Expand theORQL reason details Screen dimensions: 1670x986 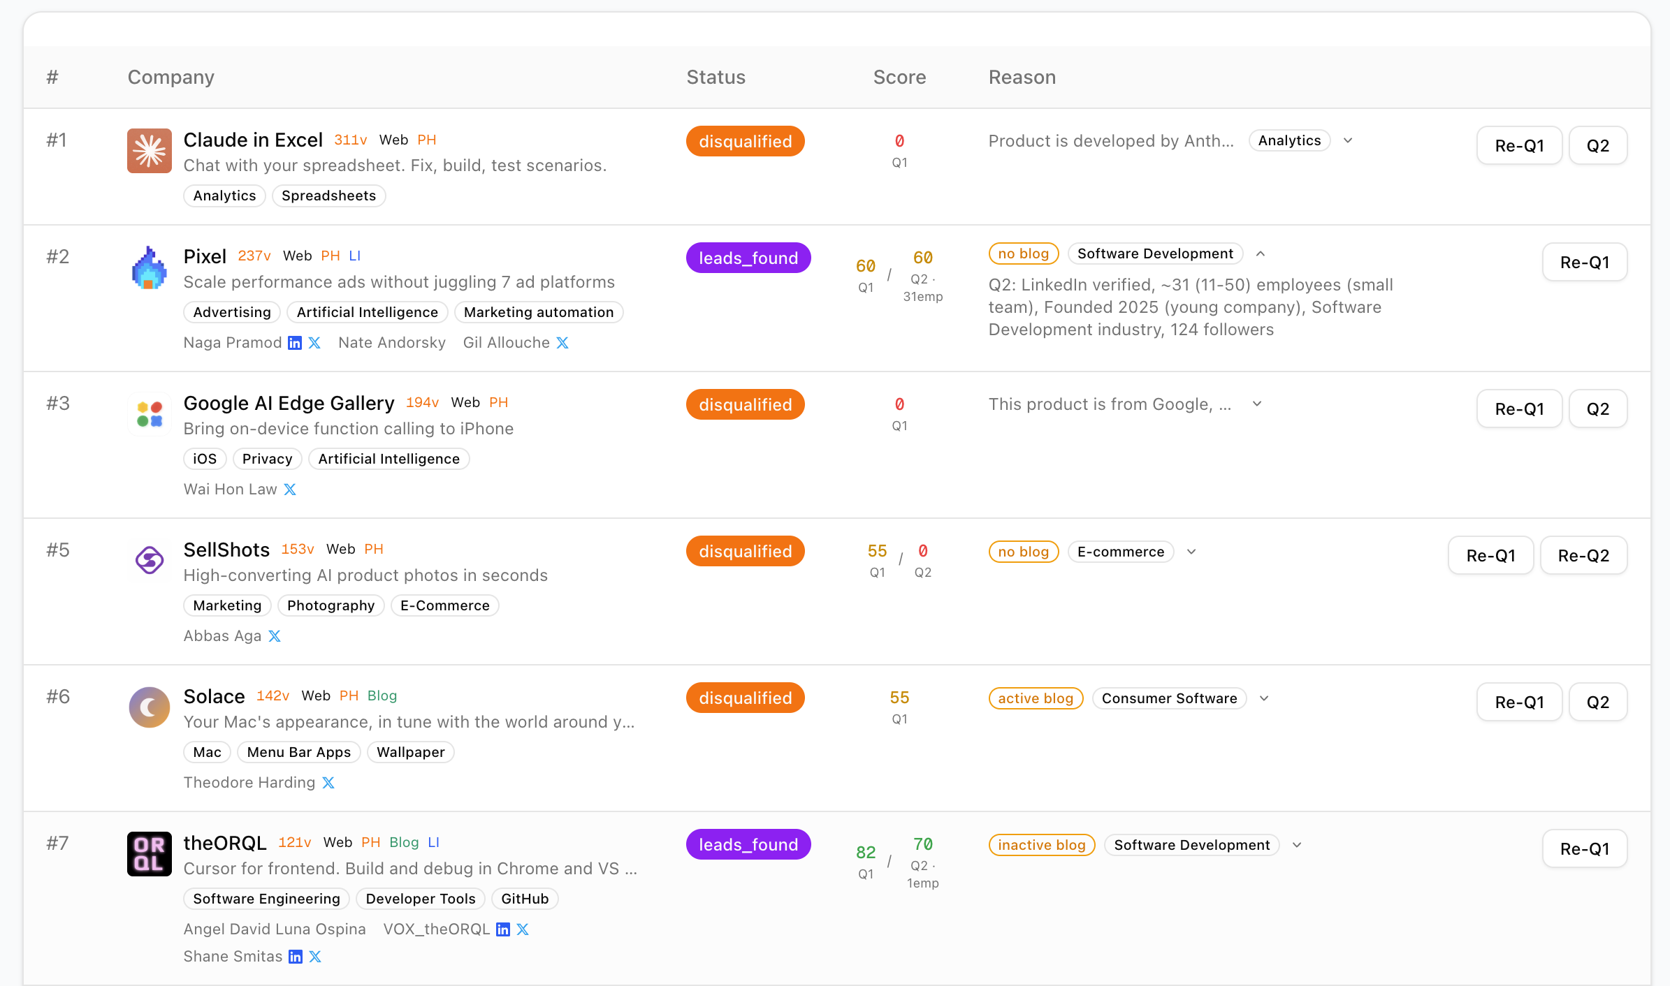1297,845
